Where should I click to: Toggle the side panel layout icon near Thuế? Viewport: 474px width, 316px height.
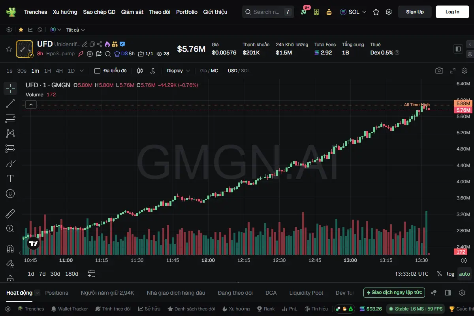click(458, 49)
